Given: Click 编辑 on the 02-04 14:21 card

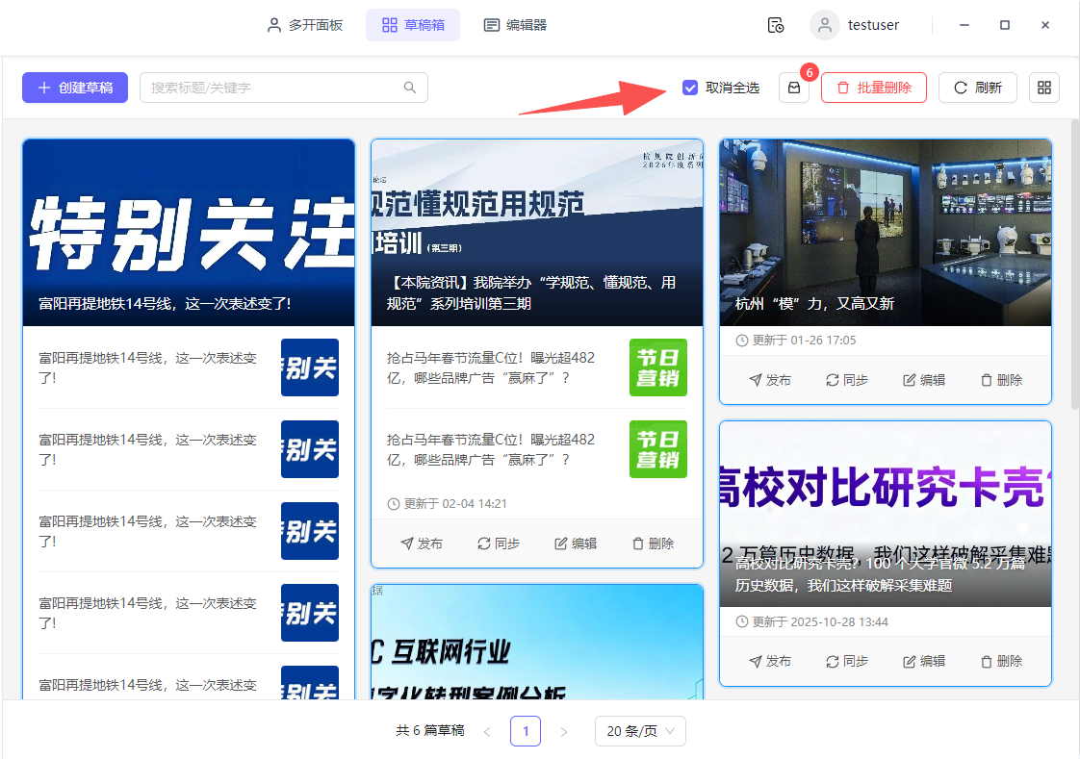Looking at the screenshot, I should (x=576, y=544).
